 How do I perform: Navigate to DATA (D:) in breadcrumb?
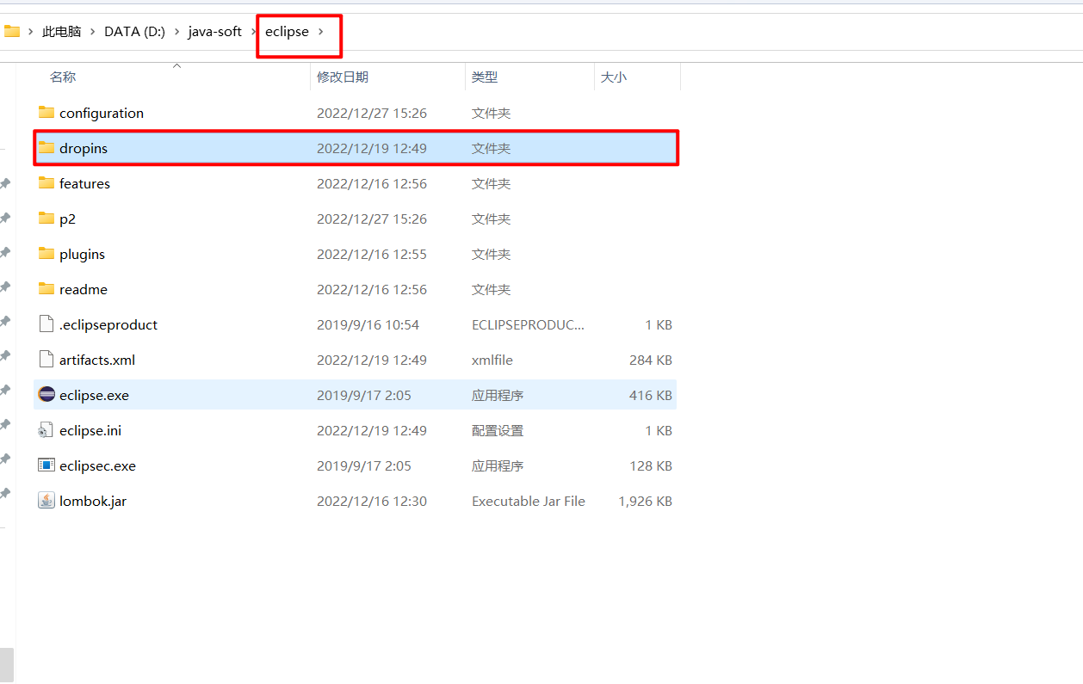134,32
